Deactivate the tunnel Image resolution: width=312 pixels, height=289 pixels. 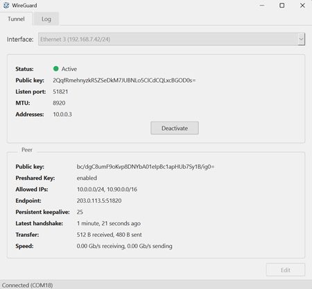tap(175, 128)
